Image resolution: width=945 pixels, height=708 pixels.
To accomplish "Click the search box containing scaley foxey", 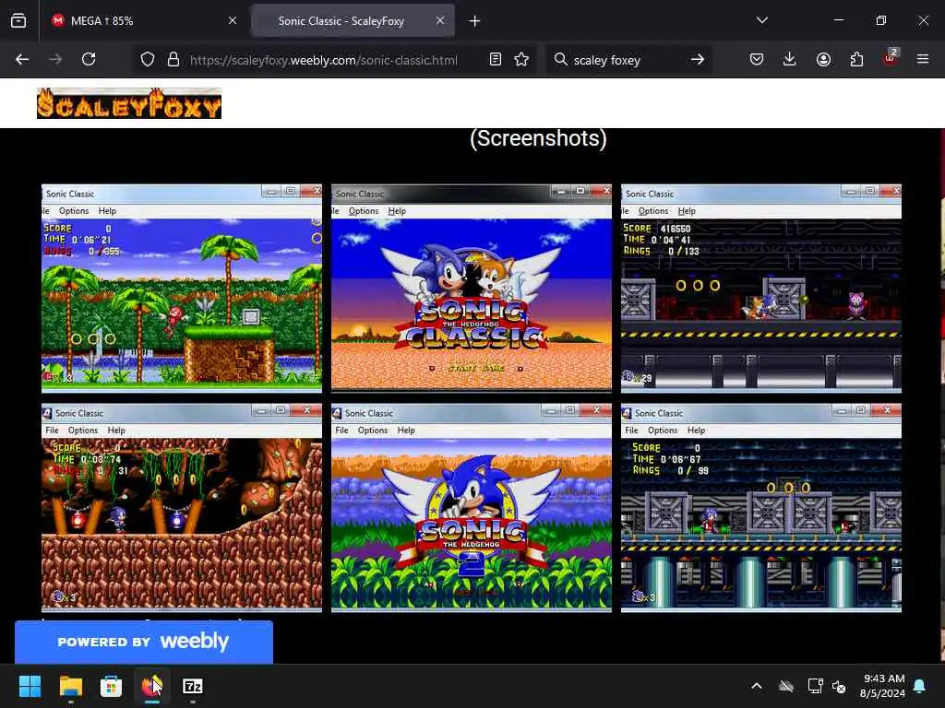I will [x=627, y=60].
